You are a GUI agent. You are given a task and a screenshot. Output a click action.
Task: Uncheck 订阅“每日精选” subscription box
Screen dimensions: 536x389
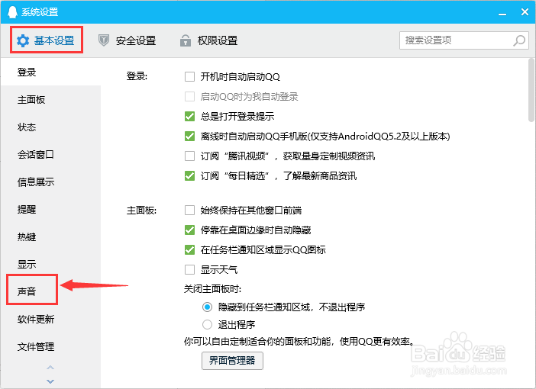189,175
